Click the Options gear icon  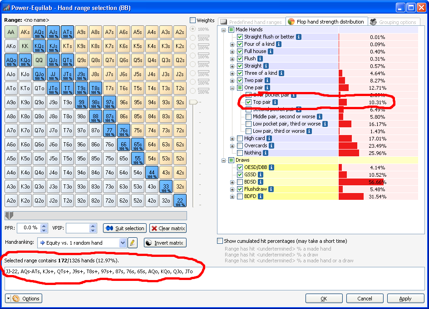(16, 299)
